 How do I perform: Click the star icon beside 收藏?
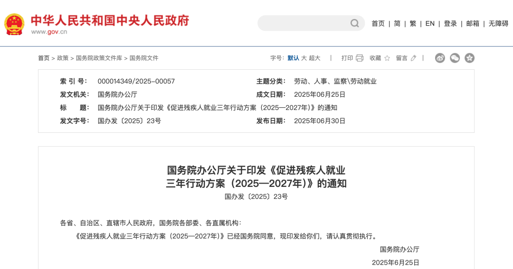point(387,58)
